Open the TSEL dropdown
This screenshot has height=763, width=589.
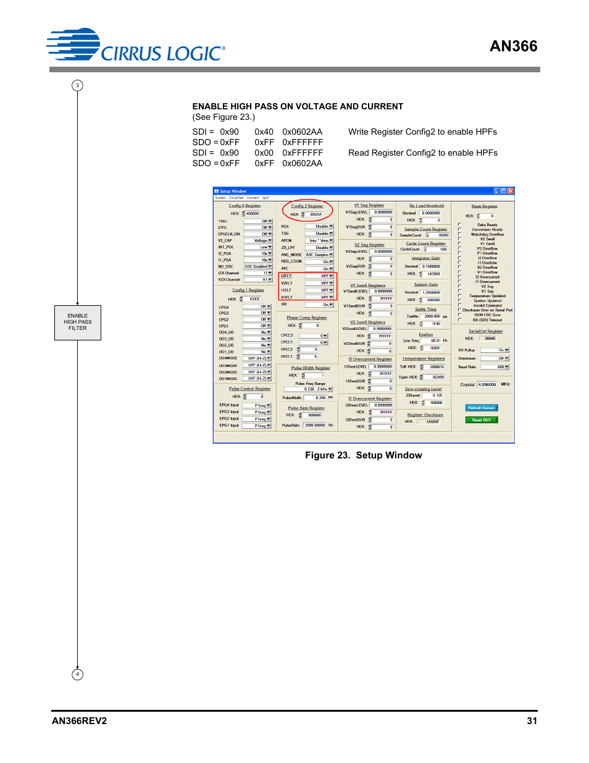point(257,221)
